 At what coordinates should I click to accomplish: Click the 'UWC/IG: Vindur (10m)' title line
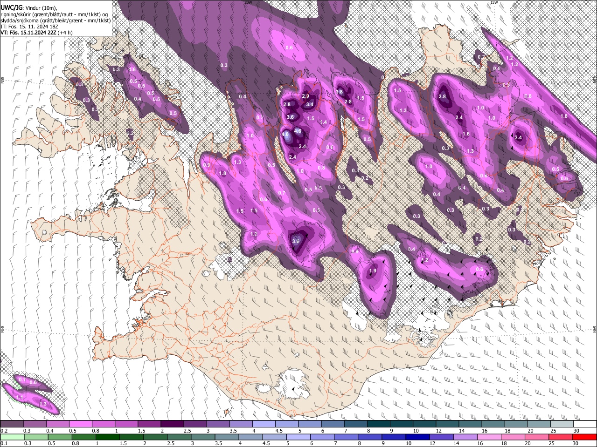pos(29,7)
